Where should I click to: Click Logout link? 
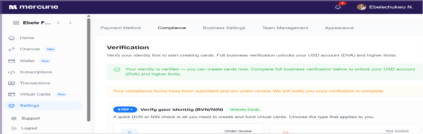tap(29, 128)
